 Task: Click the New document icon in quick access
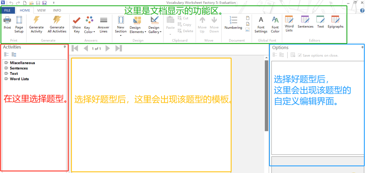pyautogui.click(x=25, y=3)
